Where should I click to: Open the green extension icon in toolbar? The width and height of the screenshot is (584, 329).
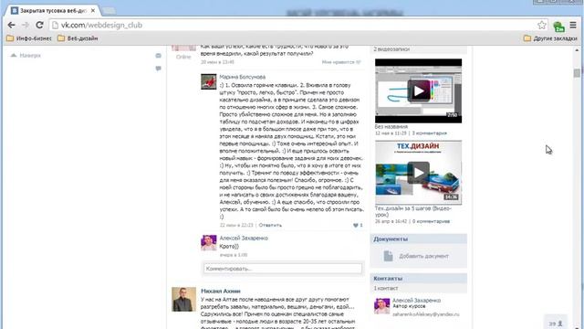(x=558, y=27)
